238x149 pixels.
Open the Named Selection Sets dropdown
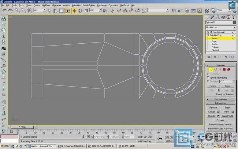pos(158,10)
